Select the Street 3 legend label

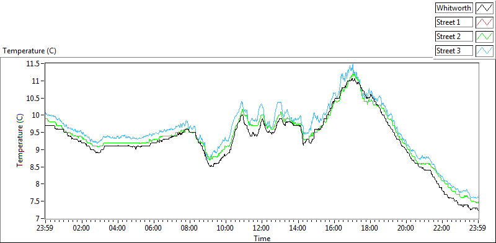(454, 51)
